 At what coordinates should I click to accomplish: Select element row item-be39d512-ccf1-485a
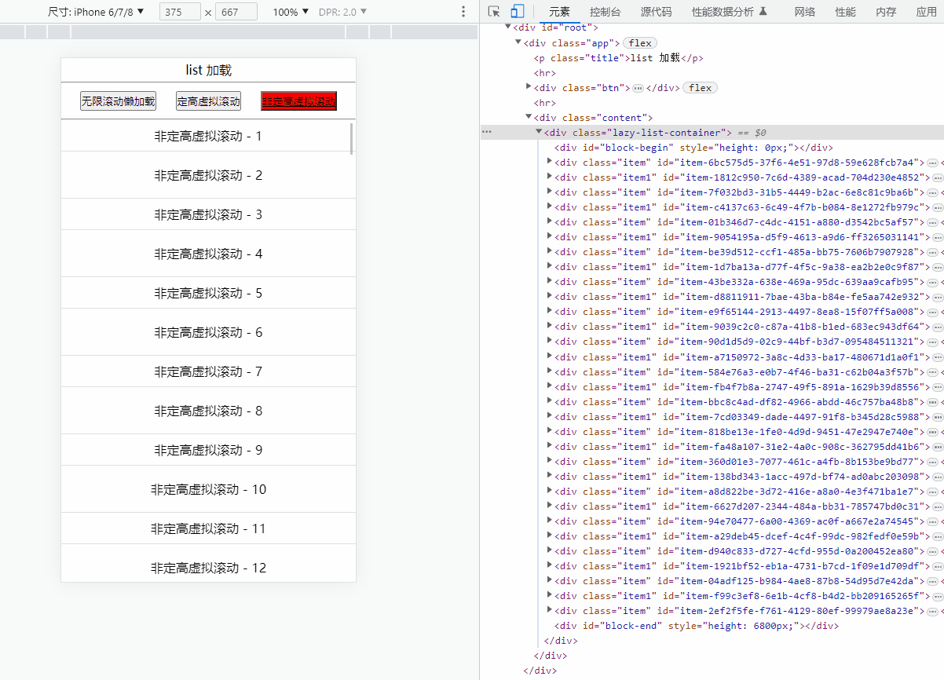(712, 252)
